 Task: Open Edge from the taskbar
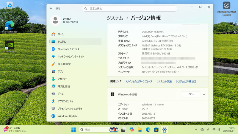pos(148,130)
